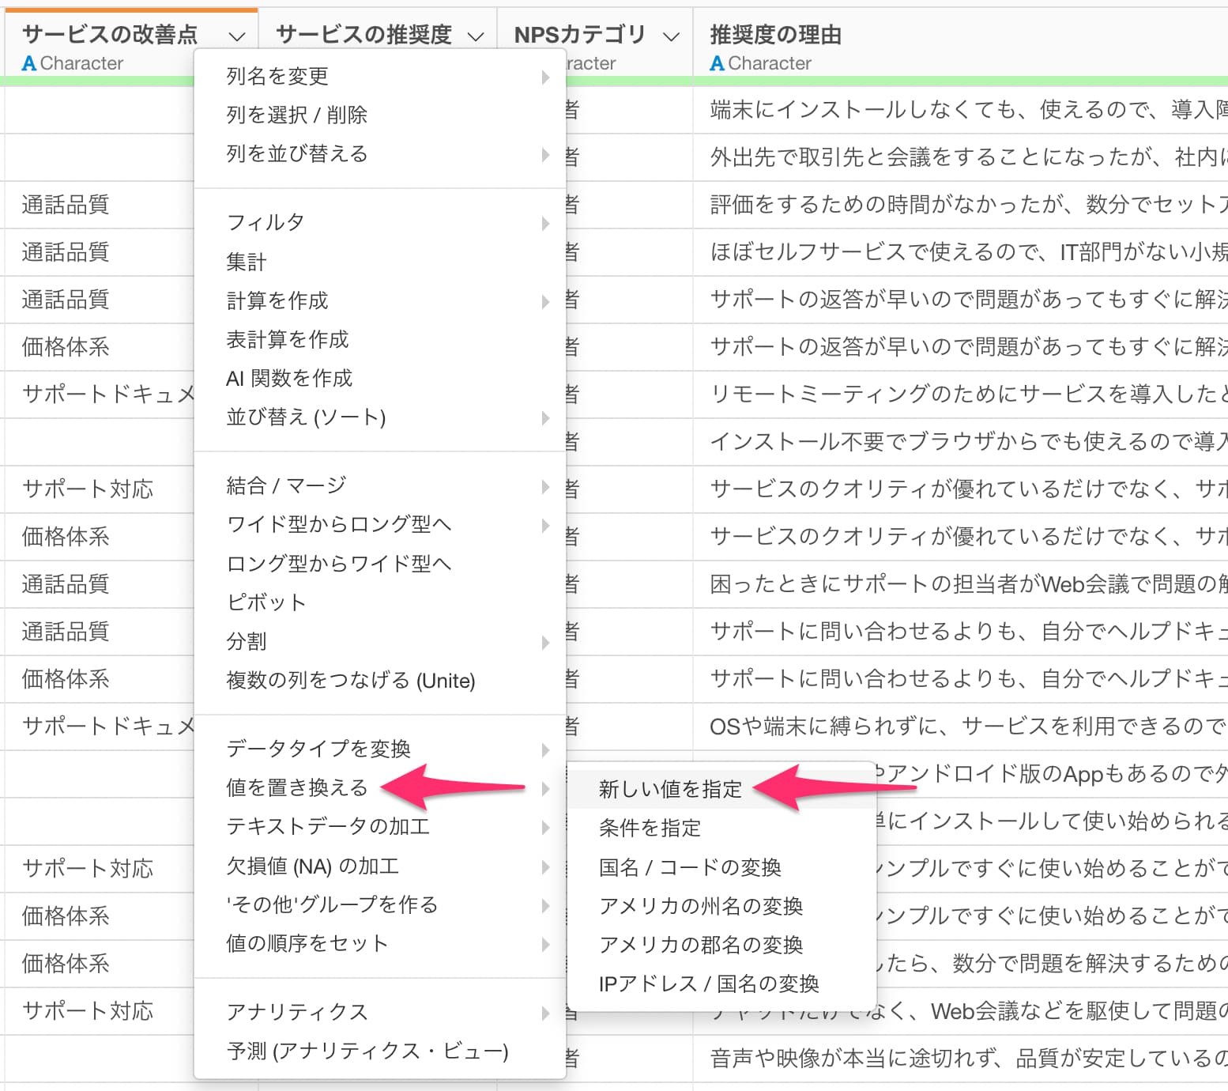Choose AI 関数を作成 menu item
This screenshot has height=1091, width=1228.
289,379
